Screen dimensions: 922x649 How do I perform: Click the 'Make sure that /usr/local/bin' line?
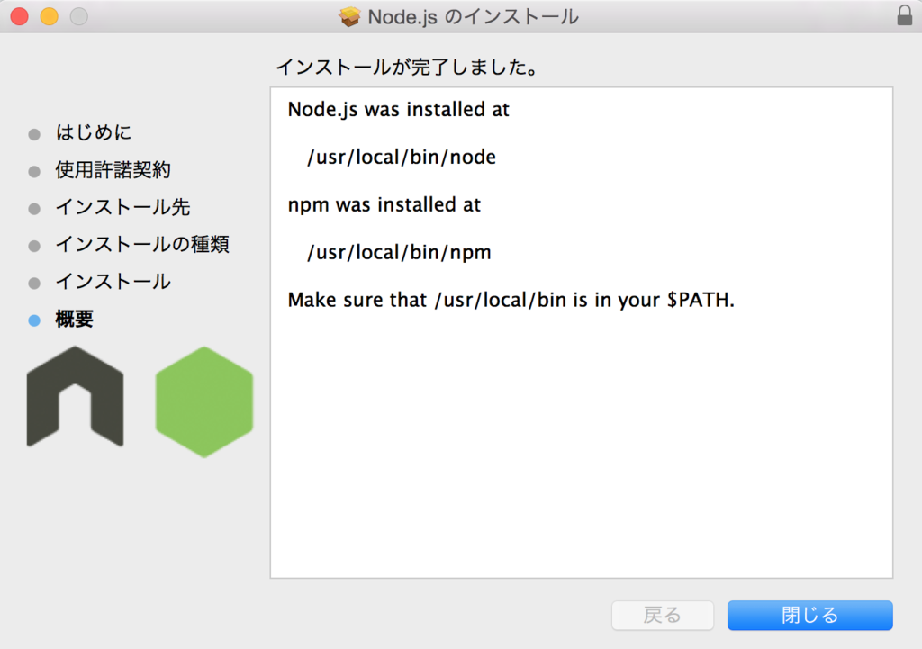click(x=511, y=300)
